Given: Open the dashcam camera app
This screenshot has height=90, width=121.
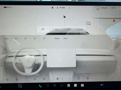Looking at the screenshot, I should click(54, 86).
